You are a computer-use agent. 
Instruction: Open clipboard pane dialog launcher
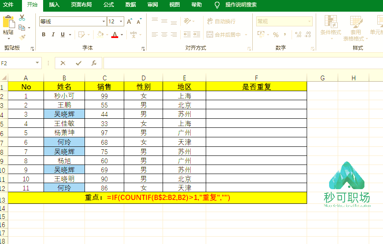(x=32, y=49)
